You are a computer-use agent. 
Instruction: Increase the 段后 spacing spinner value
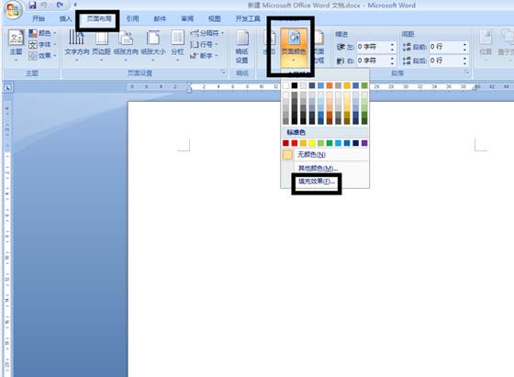(465, 58)
